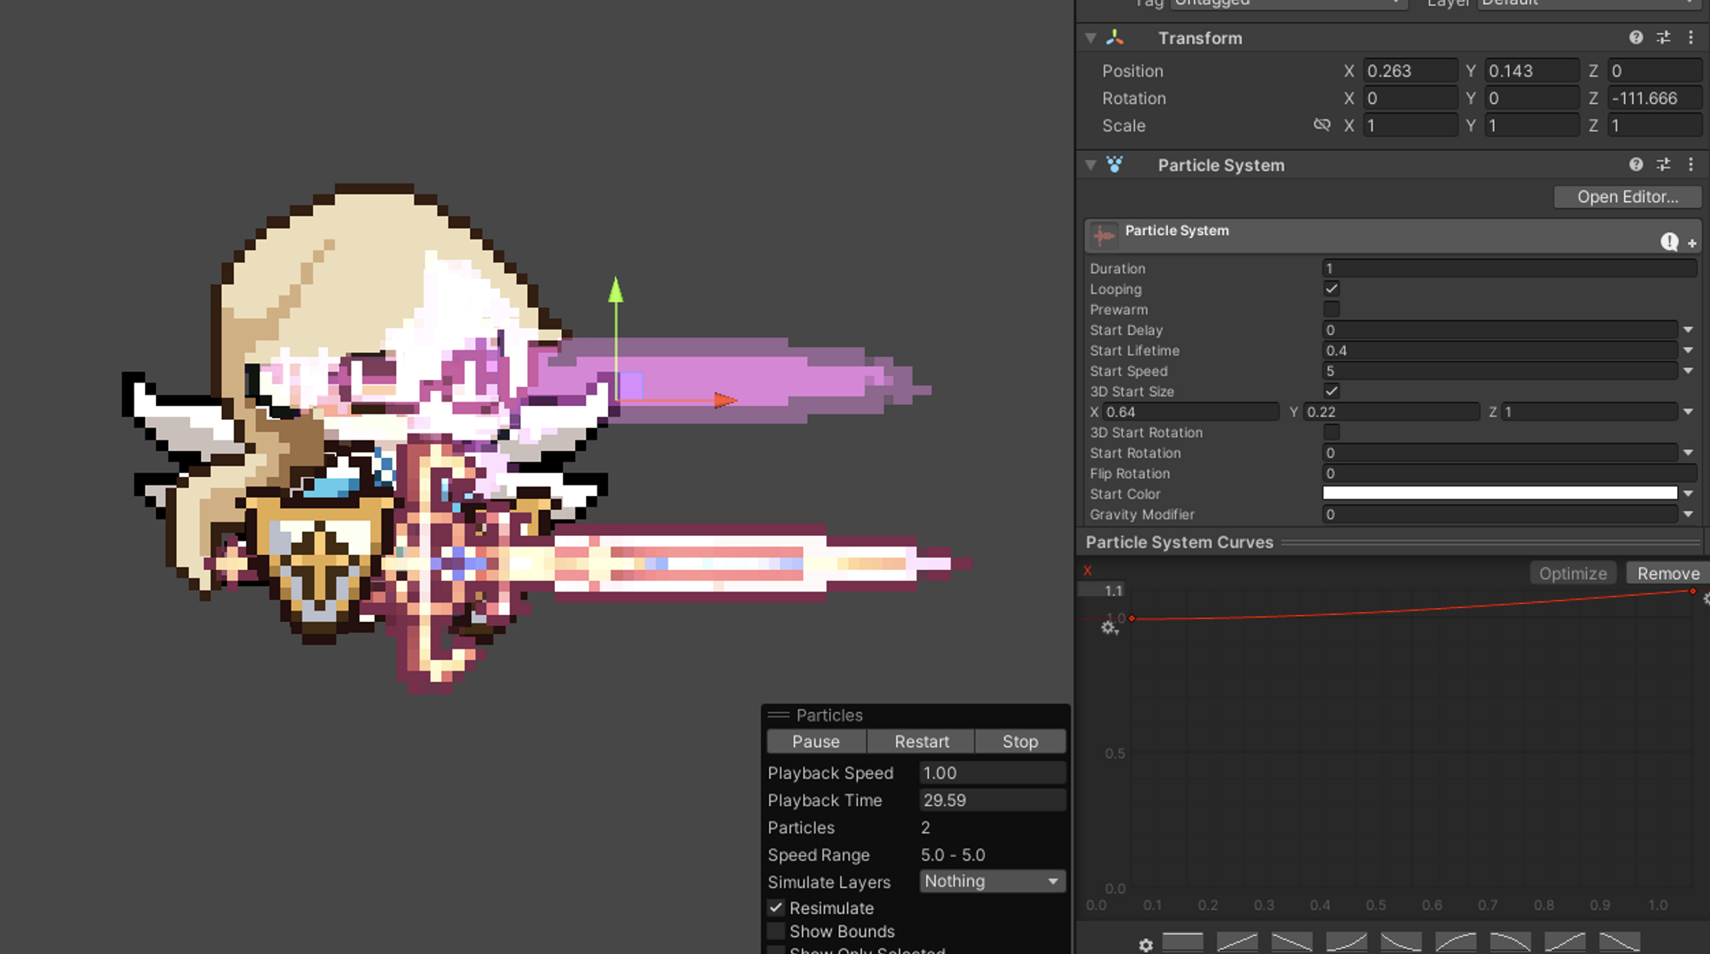Collapse the Transform component foldout
Viewport: 1710px width, 954px height.
click(1091, 38)
